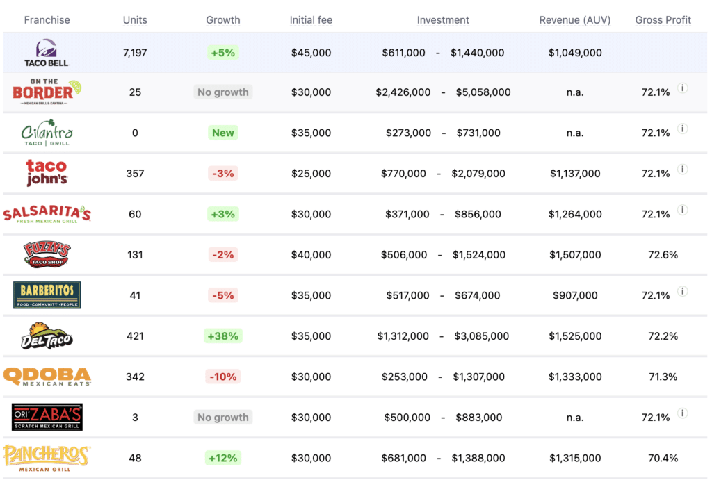Click the Taco Bell logo

pos(47,53)
